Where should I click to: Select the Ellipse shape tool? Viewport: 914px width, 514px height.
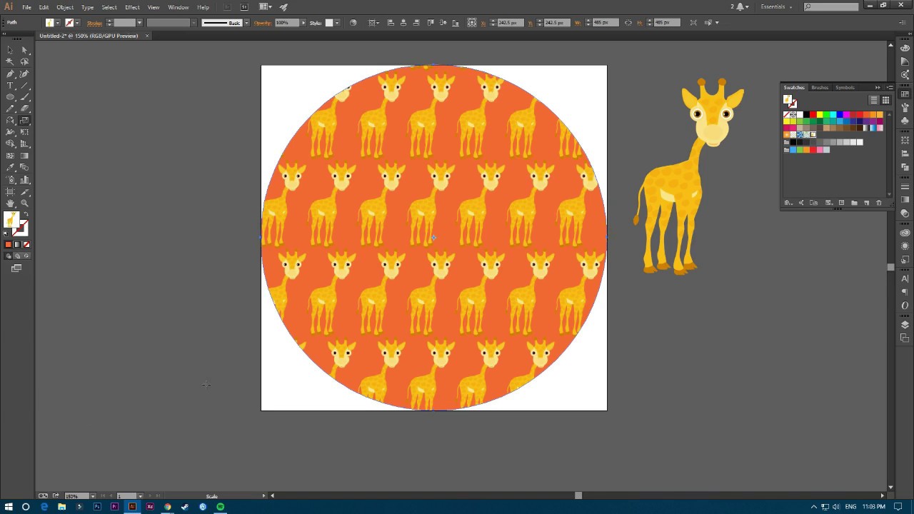coord(10,97)
